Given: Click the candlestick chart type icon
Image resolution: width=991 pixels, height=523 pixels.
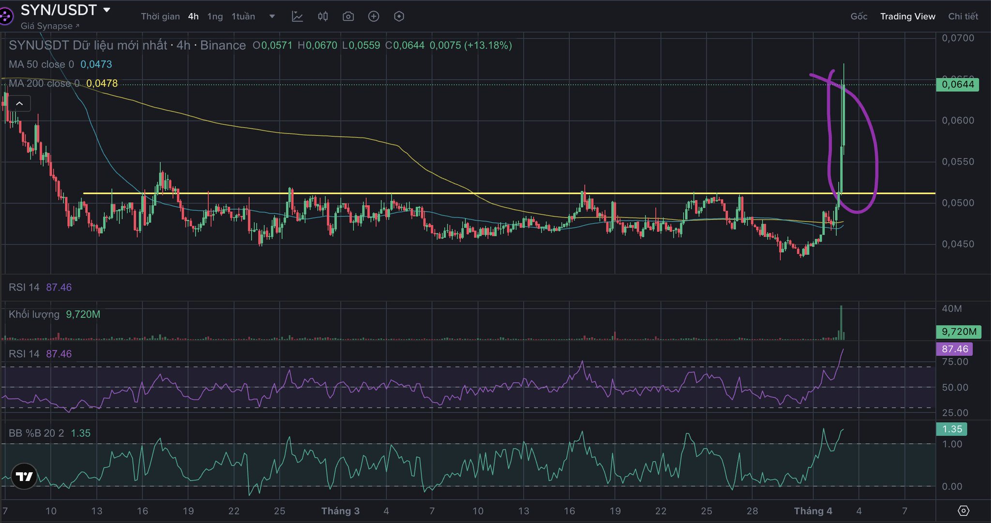Looking at the screenshot, I should [x=323, y=16].
